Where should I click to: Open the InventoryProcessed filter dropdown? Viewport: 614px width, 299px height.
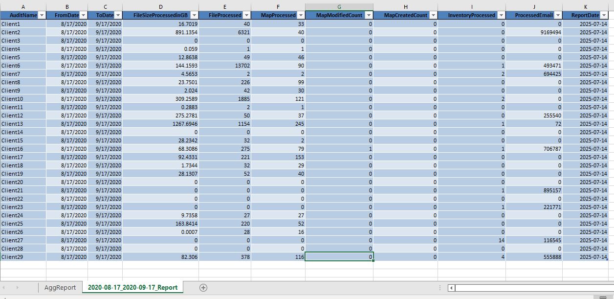501,15
